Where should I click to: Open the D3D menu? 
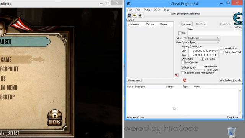point(157,10)
